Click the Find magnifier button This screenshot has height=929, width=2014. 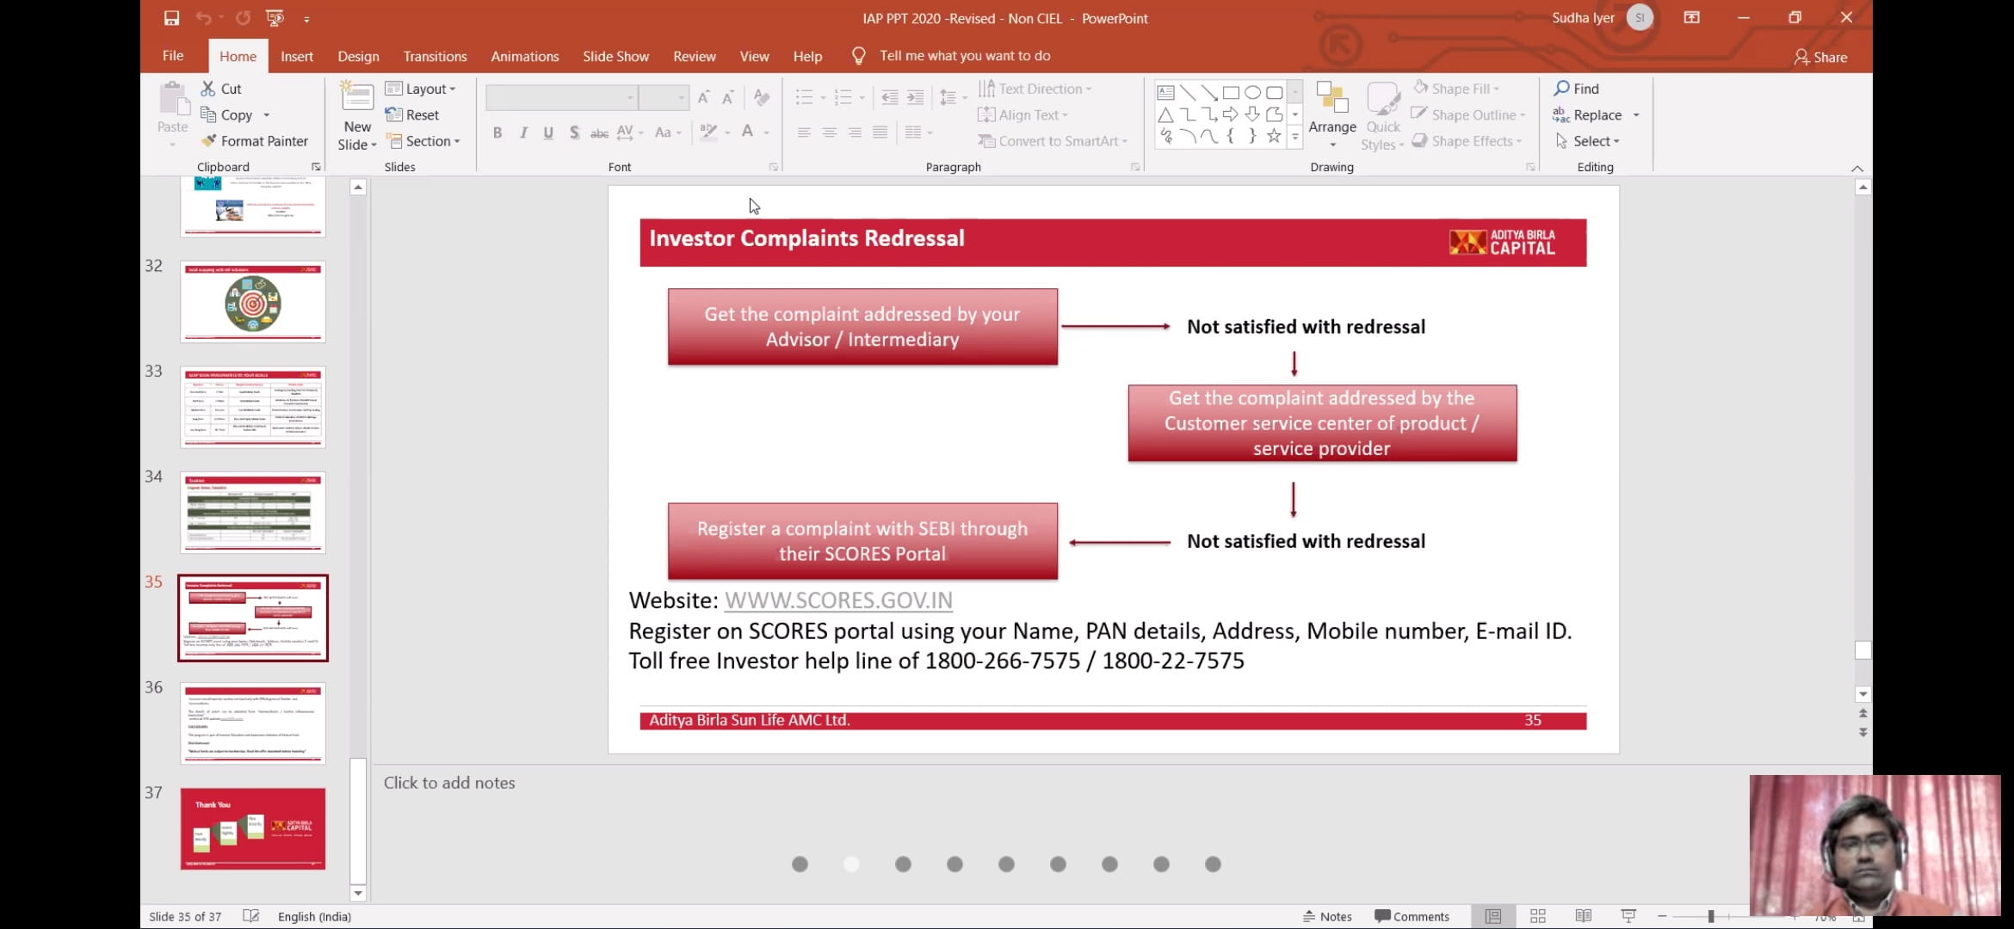coord(1576,89)
